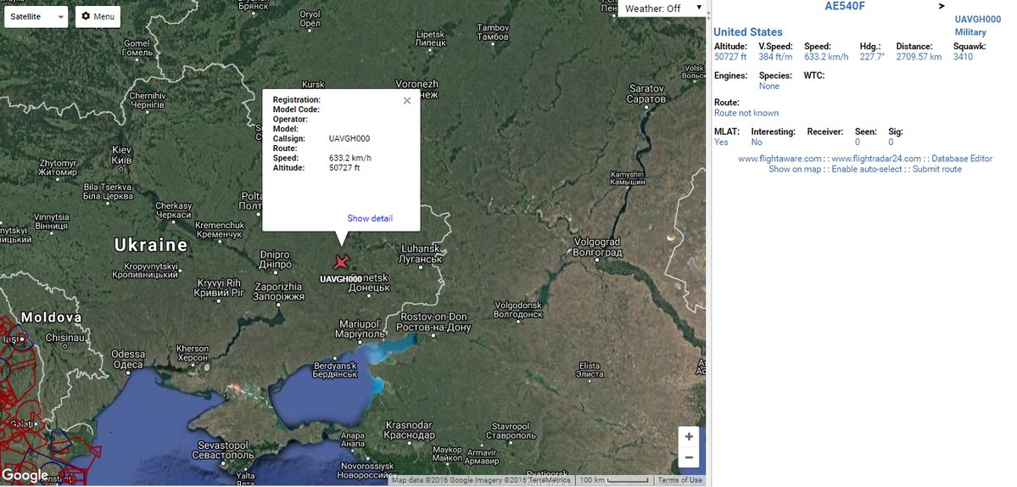The width and height of the screenshot is (1017, 487).
Task: Click the Luhansk city label
Action: click(422, 254)
